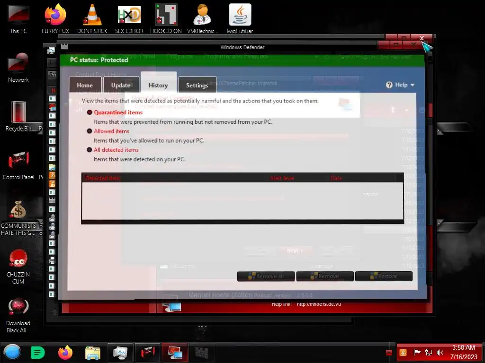Switch to the Control Panel taskbar button
The height and width of the screenshot is (363, 485).
point(148,353)
